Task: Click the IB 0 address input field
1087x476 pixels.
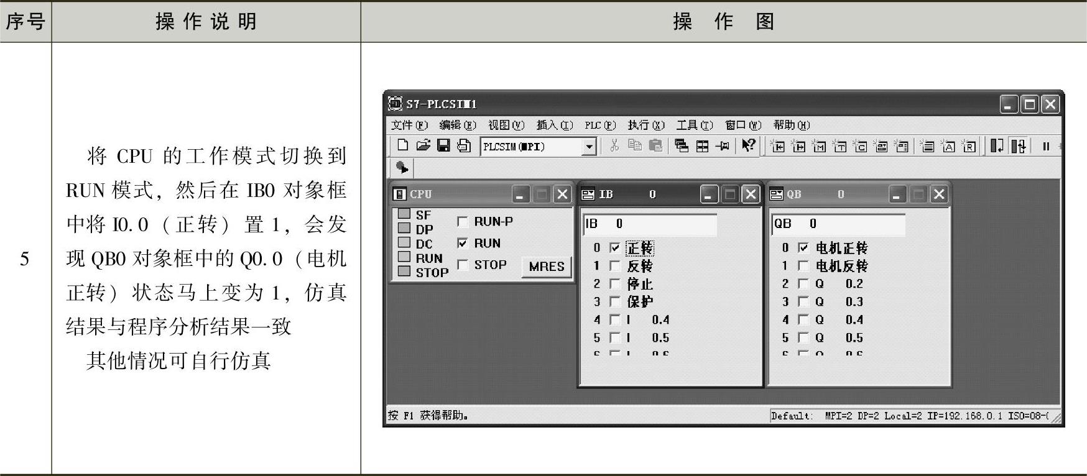Action: click(x=650, y=224)
